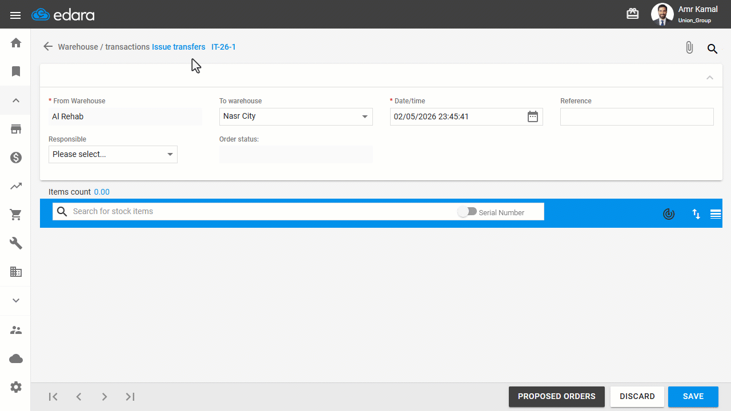Click the Issue transfers breadcrumb link

pos(179,47)
